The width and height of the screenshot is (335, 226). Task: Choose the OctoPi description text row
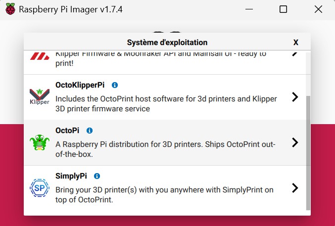point(165,149)
